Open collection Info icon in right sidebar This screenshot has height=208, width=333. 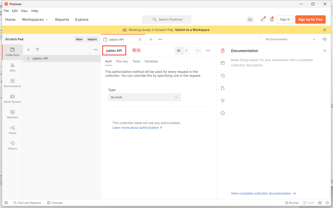[223, 113]
